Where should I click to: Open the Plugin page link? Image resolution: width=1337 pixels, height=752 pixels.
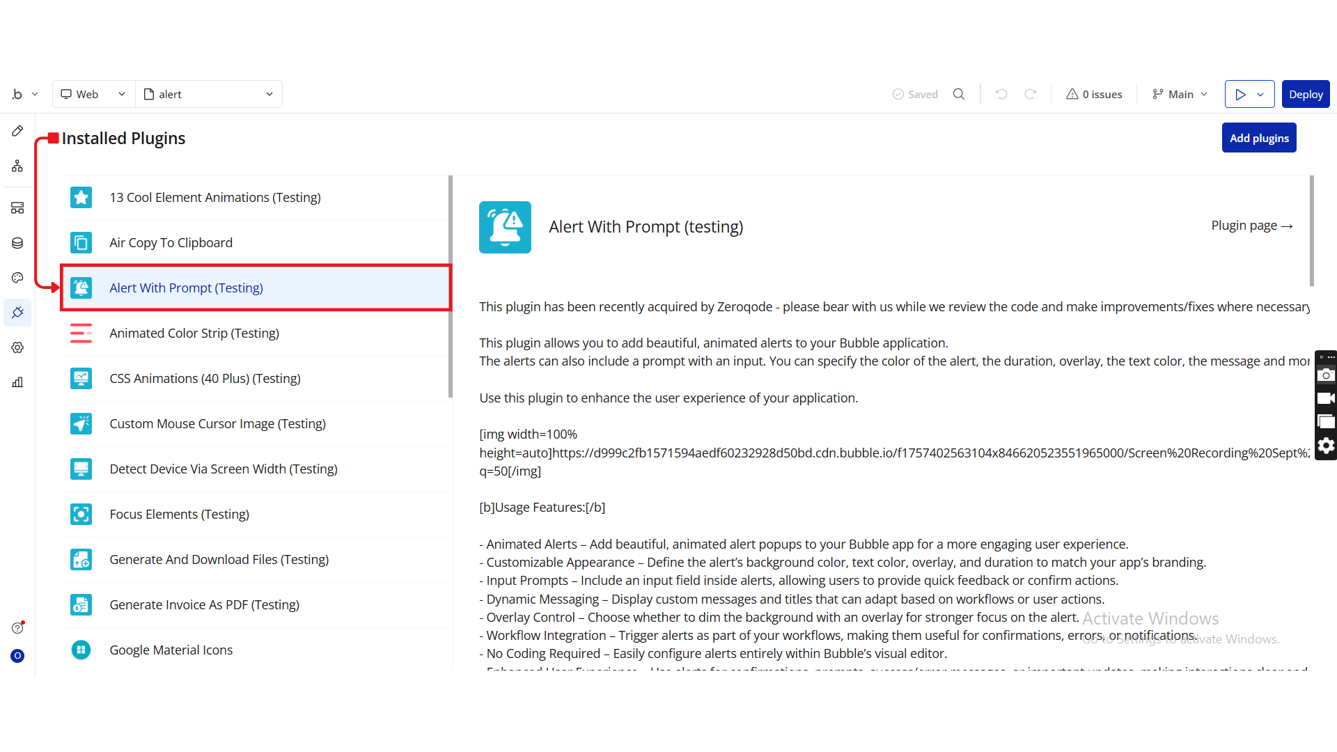pos(1251,226)
